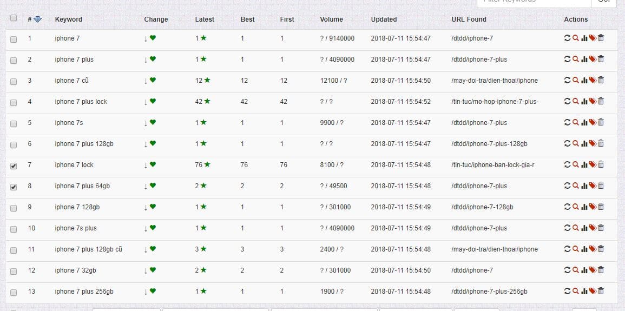This screenshot has width=625, height=311.
Task: Refresh ranking for iphone 7 plus 64gb
Action: (x=567, y=186)
